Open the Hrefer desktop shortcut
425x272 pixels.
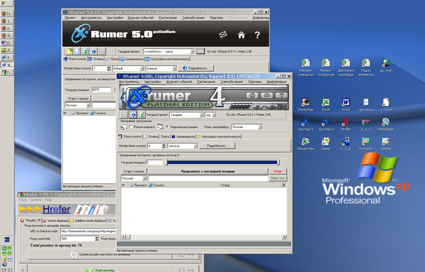[346, 124]
